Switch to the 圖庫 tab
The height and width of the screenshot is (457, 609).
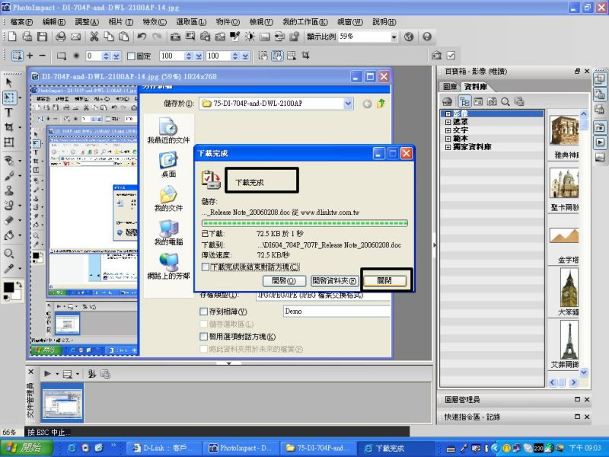450,87
